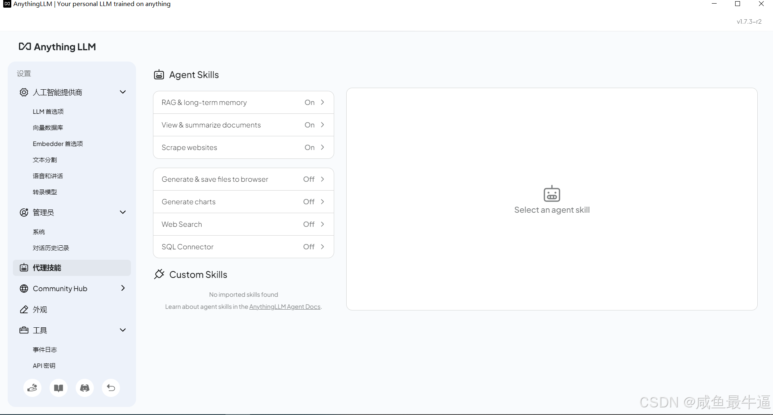Click Off status of Generate & save files

click(x=309, y=179)
